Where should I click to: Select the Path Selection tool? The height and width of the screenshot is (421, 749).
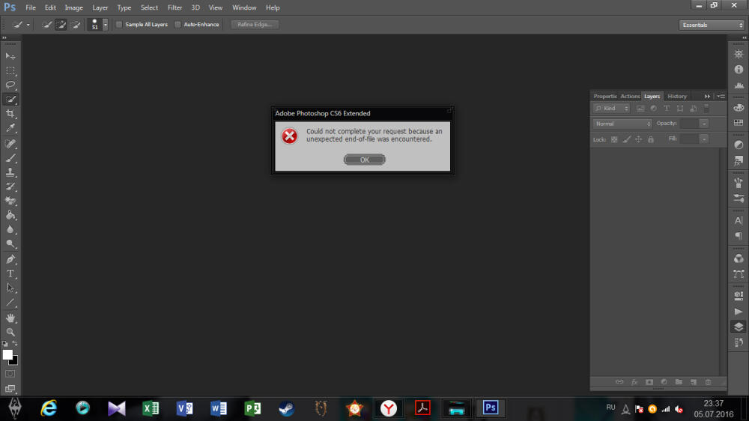tap(10, 288)
